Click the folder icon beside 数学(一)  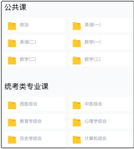click(77, 43)
